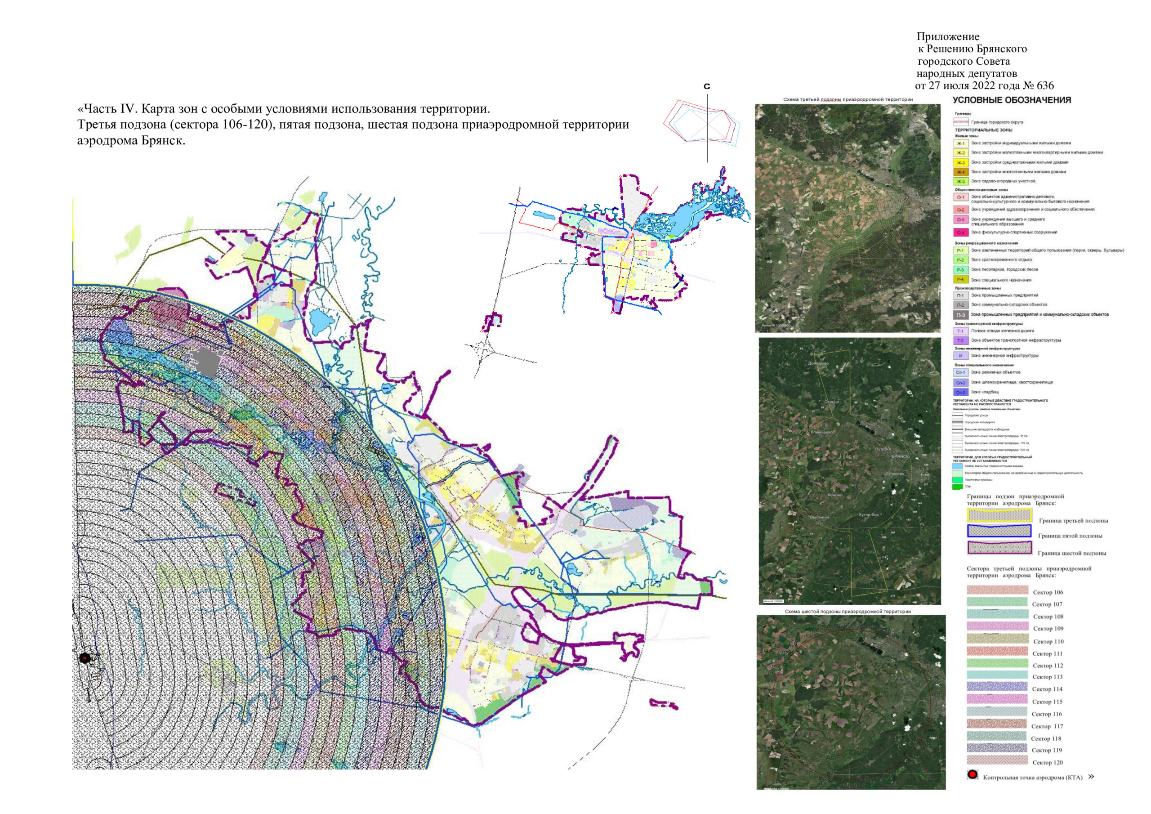The height and width of the screenshot is (814, 1151).
Task: Select the Сп-3 cemetery zone swatch
Action: tap(960, 392)
